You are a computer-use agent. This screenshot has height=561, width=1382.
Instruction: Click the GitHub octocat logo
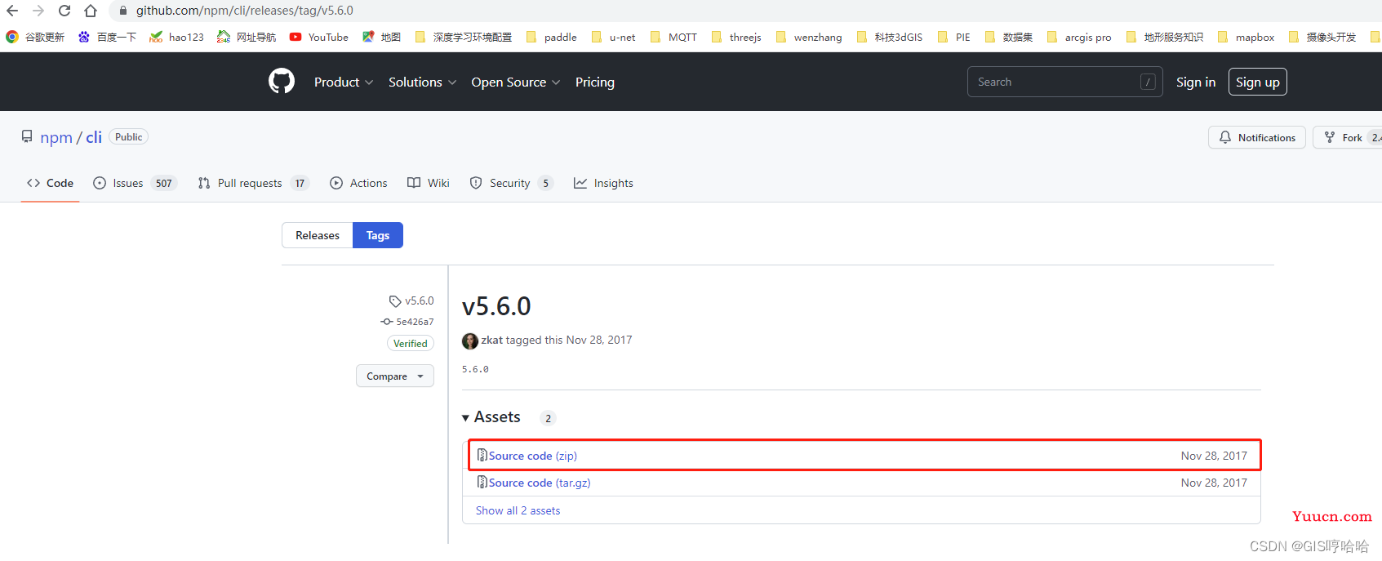tap(282, 82)
